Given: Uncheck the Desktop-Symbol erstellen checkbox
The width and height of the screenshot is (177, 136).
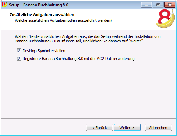Looking at the screenshot, I should point(19,51).
